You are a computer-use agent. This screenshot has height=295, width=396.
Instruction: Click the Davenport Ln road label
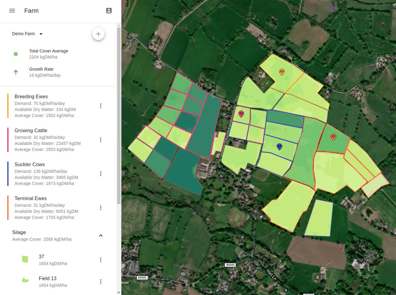pyautogui.click(x=299, y=68)
